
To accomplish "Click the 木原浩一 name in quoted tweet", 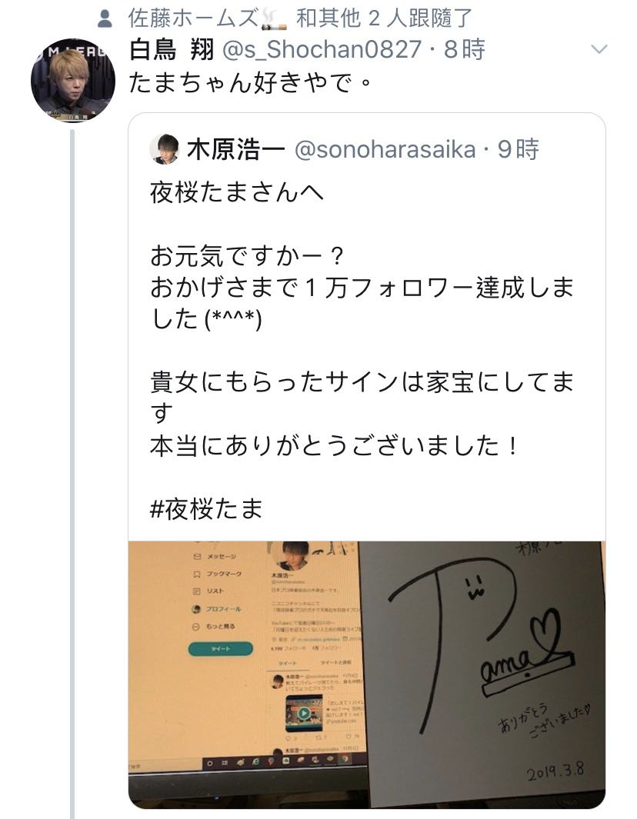I will [x=236, y=150].
